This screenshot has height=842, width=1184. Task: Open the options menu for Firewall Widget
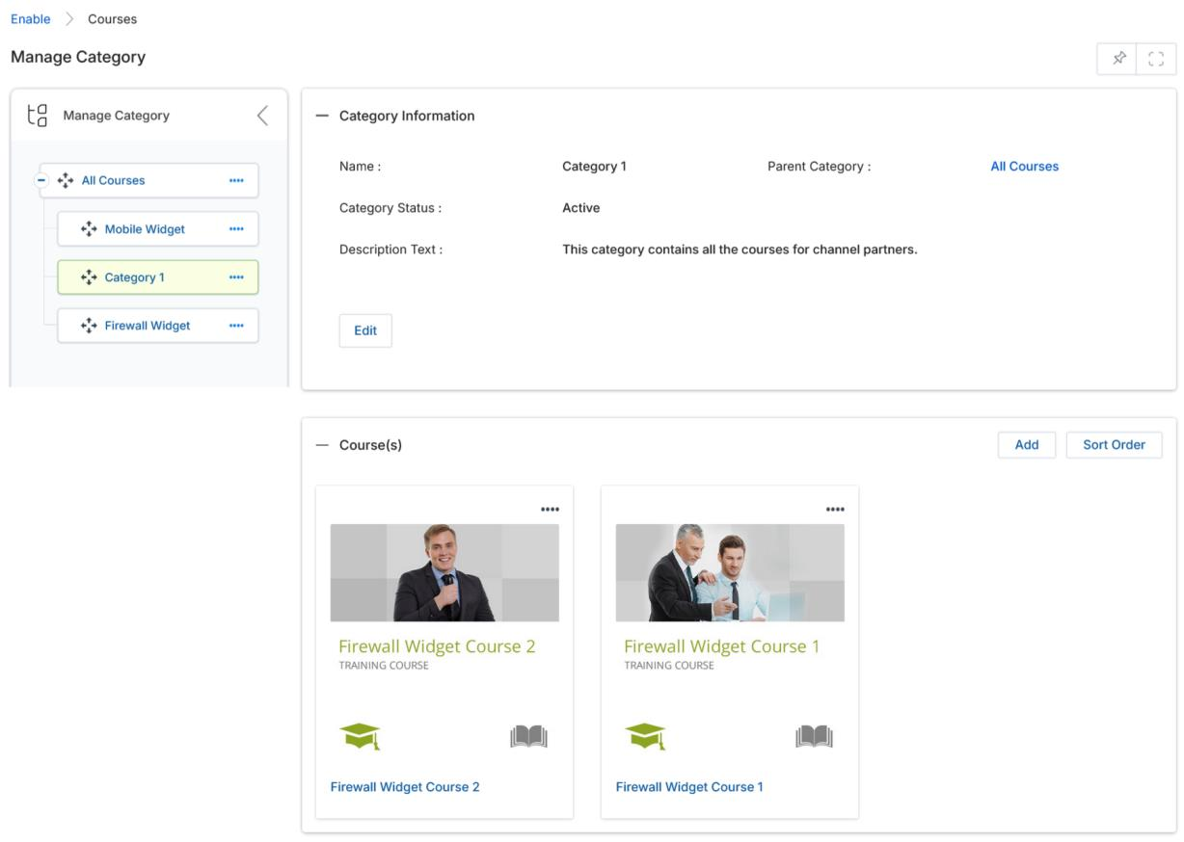[236, 326]
